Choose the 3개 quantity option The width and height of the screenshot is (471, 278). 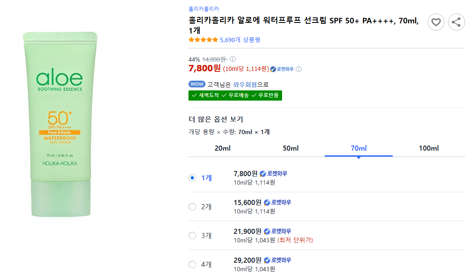tap(192, 236)
